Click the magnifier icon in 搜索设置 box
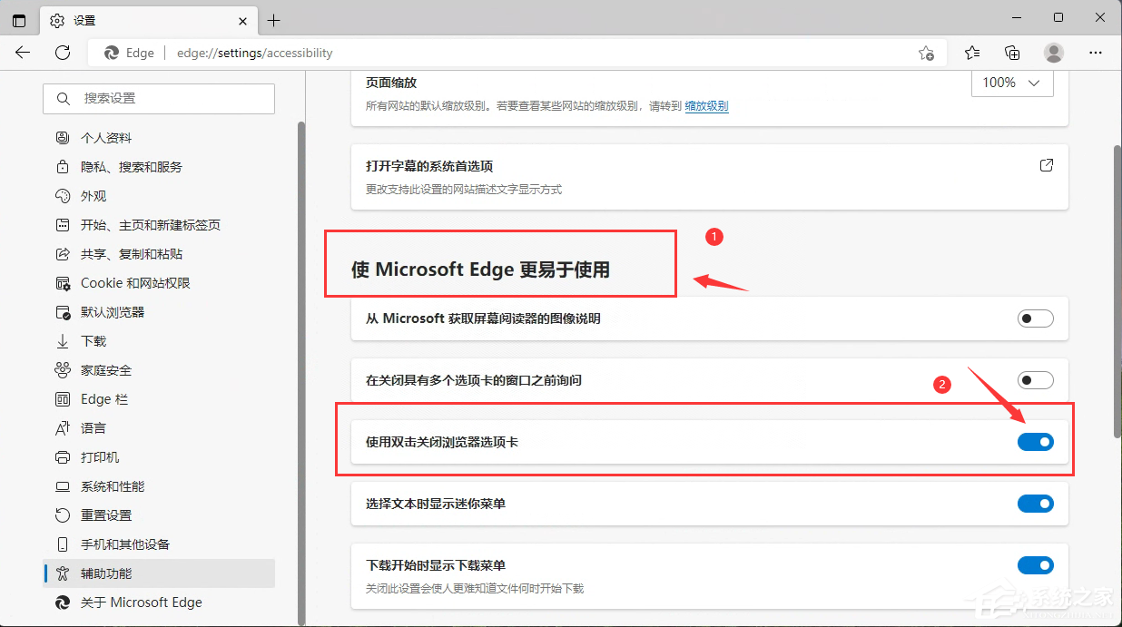This screenshot has height=627, width=1122. pyautogui.click(x=64, y=98)
